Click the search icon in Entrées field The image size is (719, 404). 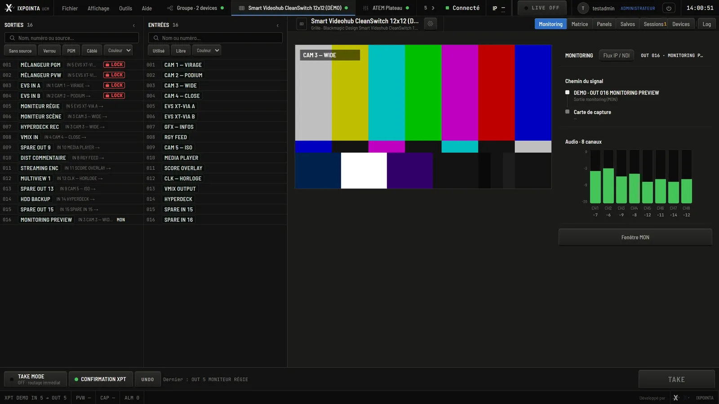pos(156,38)
